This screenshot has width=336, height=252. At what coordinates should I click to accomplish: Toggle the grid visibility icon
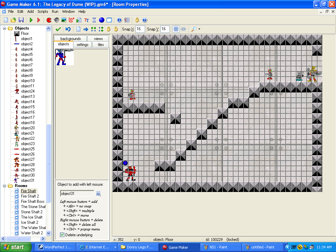pos(176,29)
